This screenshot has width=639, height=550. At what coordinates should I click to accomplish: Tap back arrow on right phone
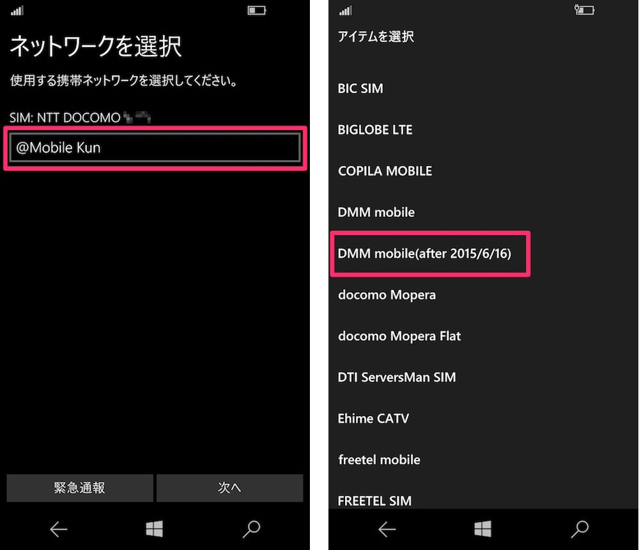tap(387, 529)
